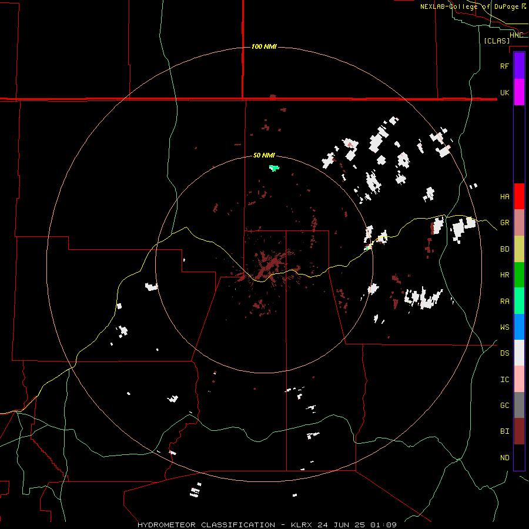The image size is (529, 529).
Task: Click the HA legend label
Action: point(504,196)
